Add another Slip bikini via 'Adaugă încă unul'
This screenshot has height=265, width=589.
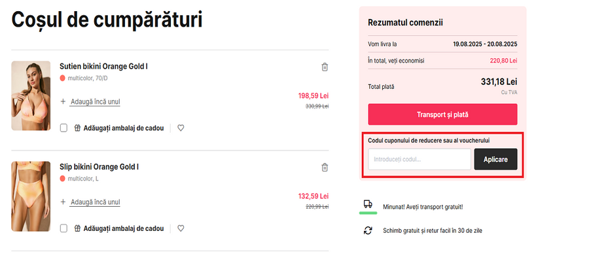coord(94,202)
